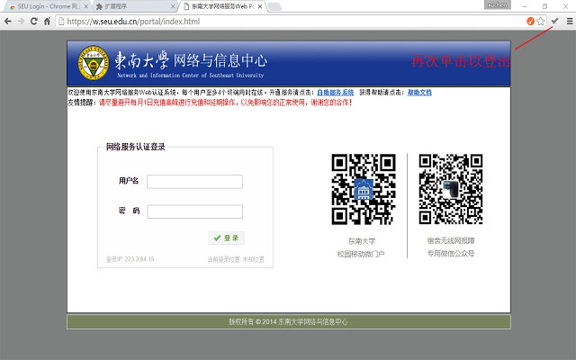Restore the Chrome window size
Image resolution: width=576 pixels, height=360 pixels.
tap(544, 6)
